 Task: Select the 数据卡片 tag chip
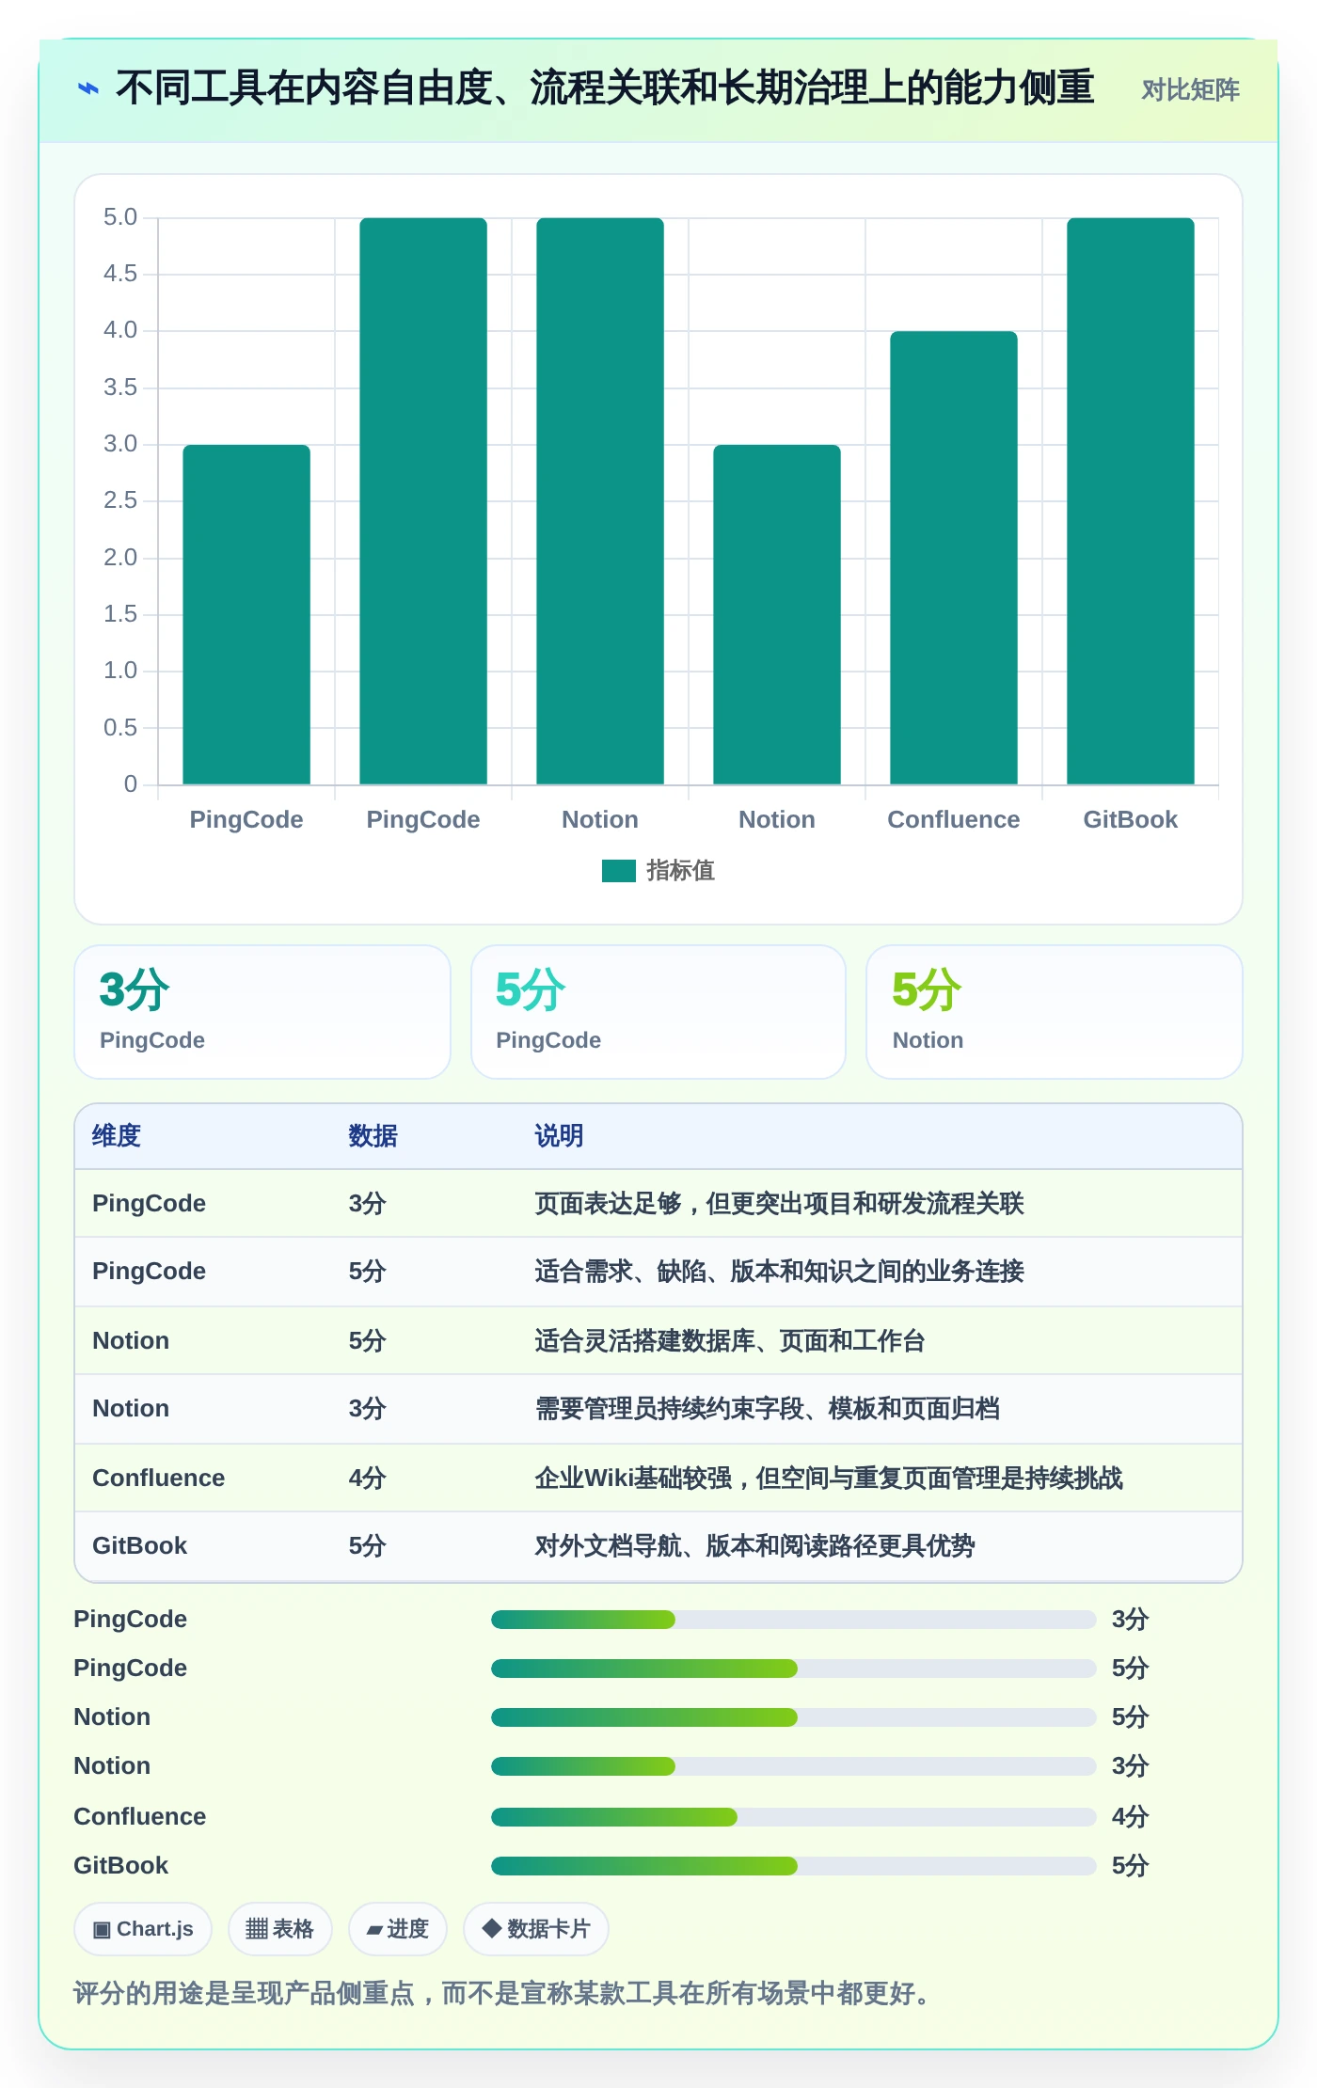point(535,1929)
